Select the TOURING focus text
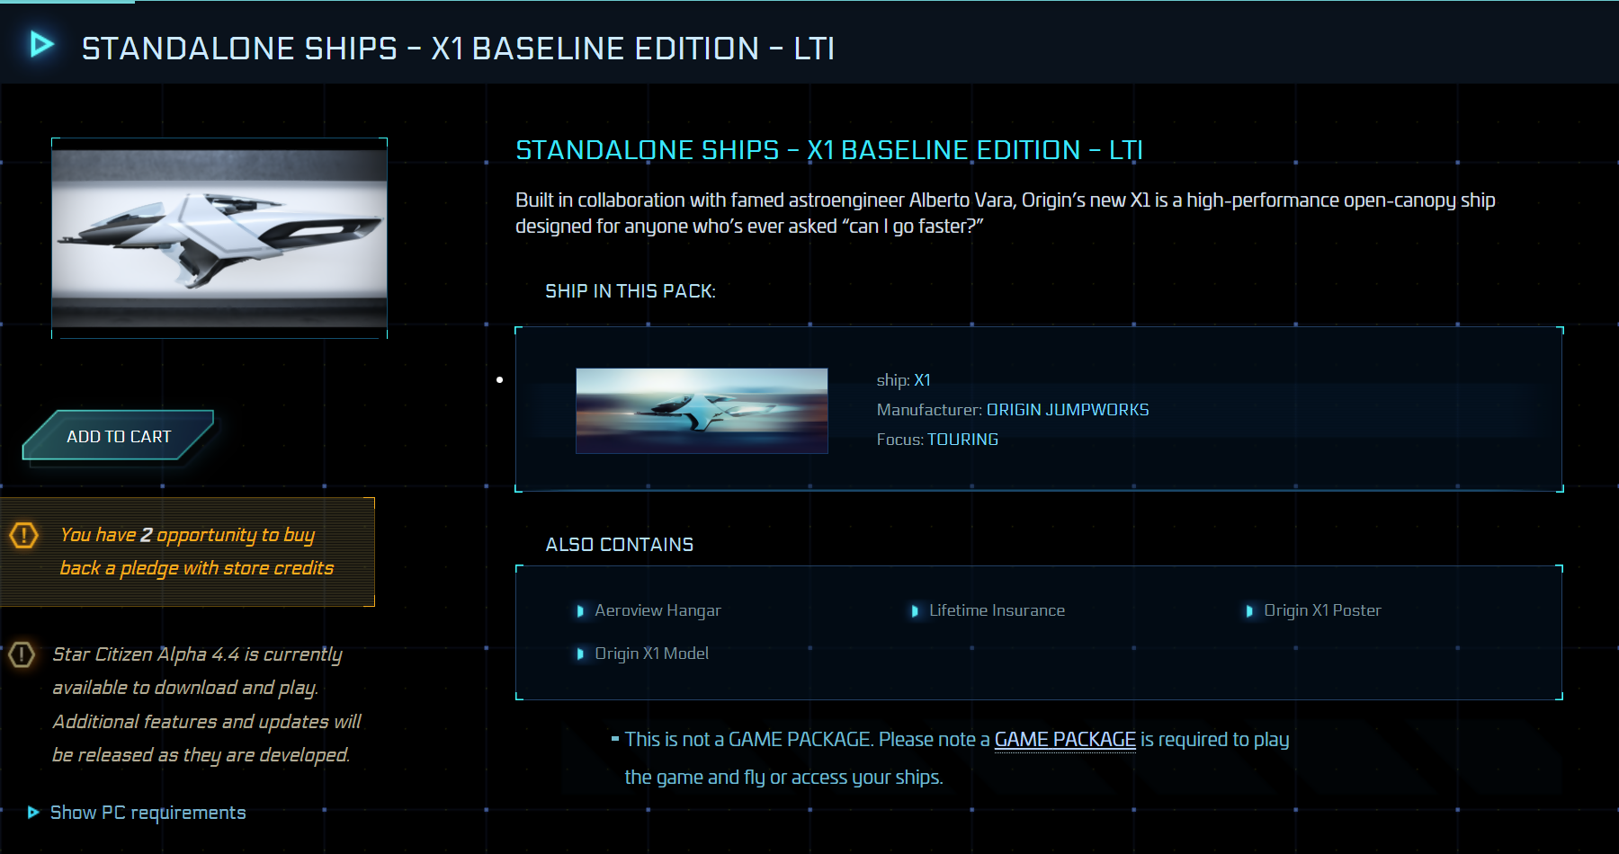Viewport: 1619px width, 854px height. [x=962, y=440]
